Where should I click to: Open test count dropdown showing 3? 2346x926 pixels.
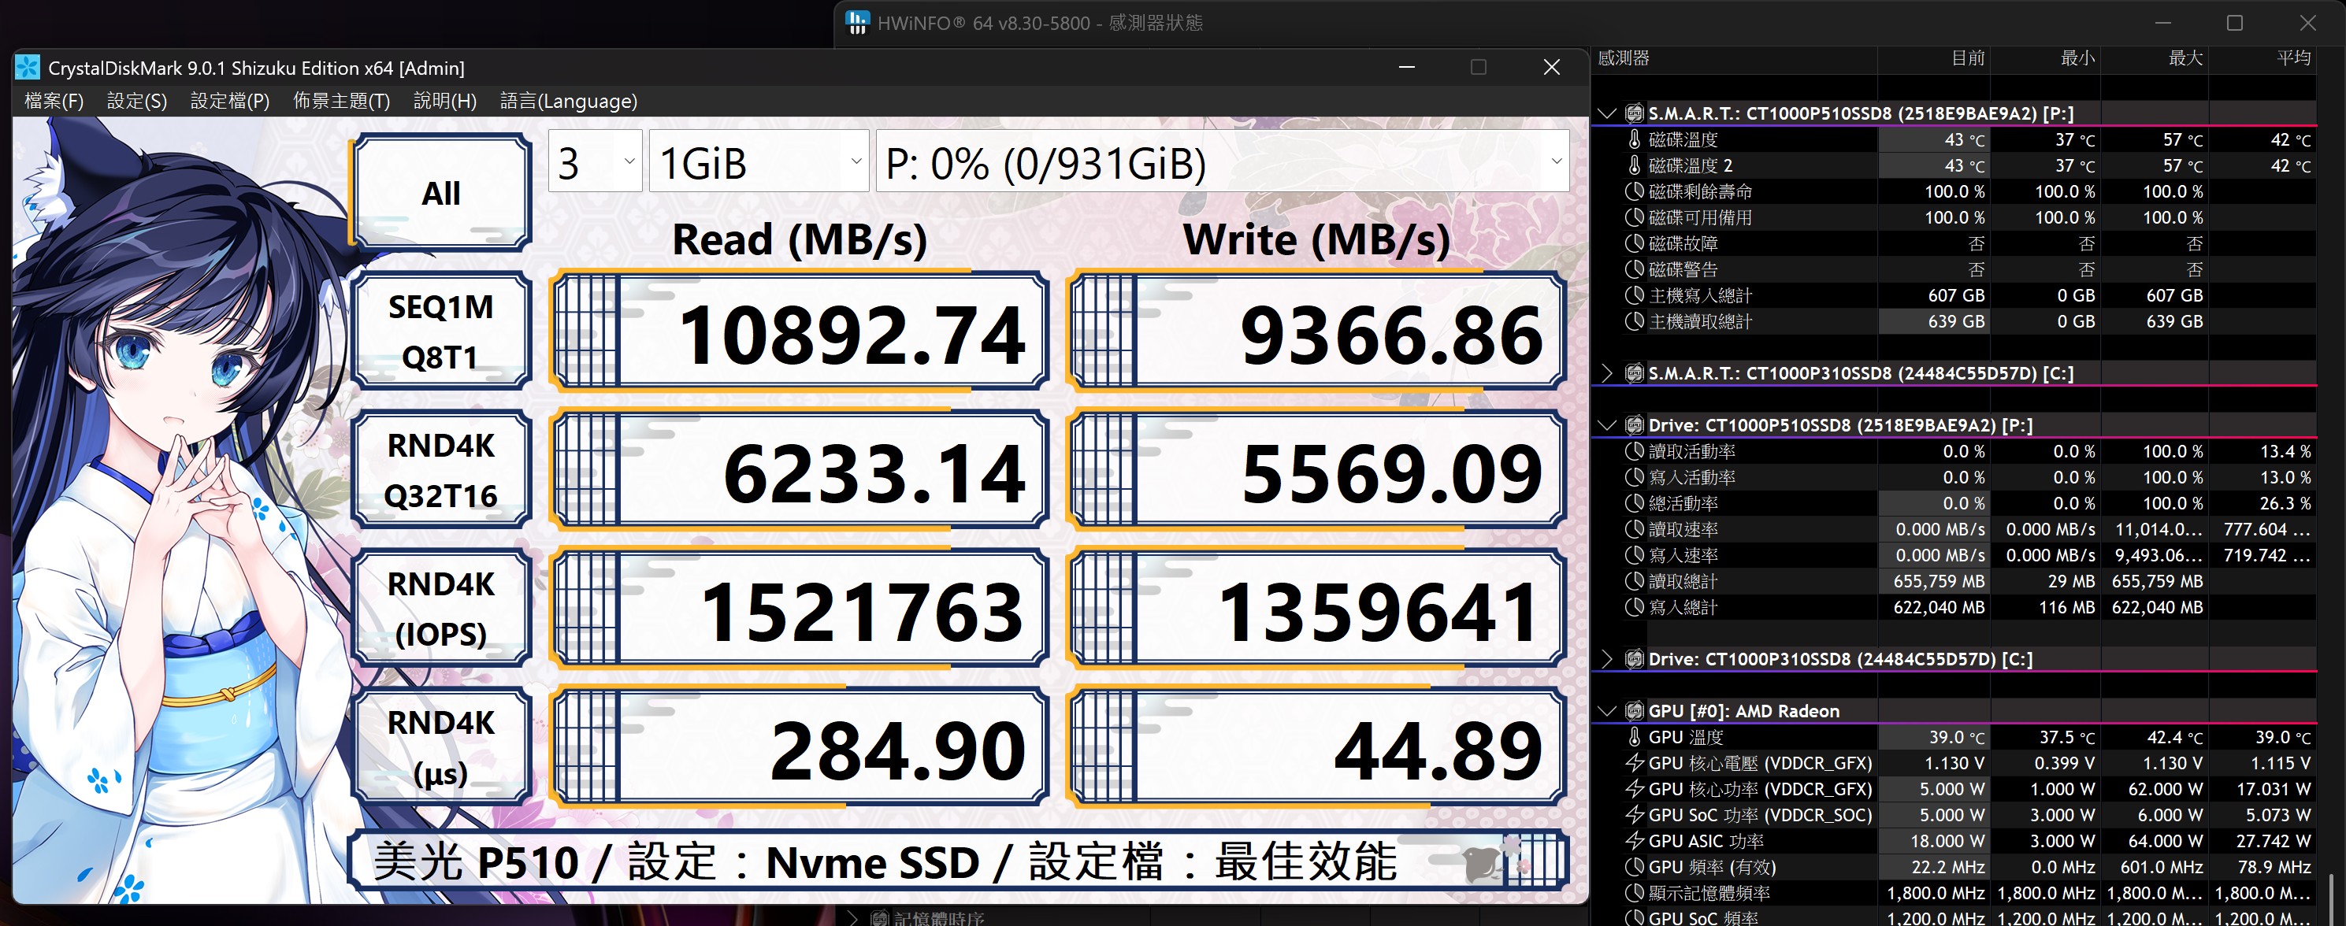point(595,161)
